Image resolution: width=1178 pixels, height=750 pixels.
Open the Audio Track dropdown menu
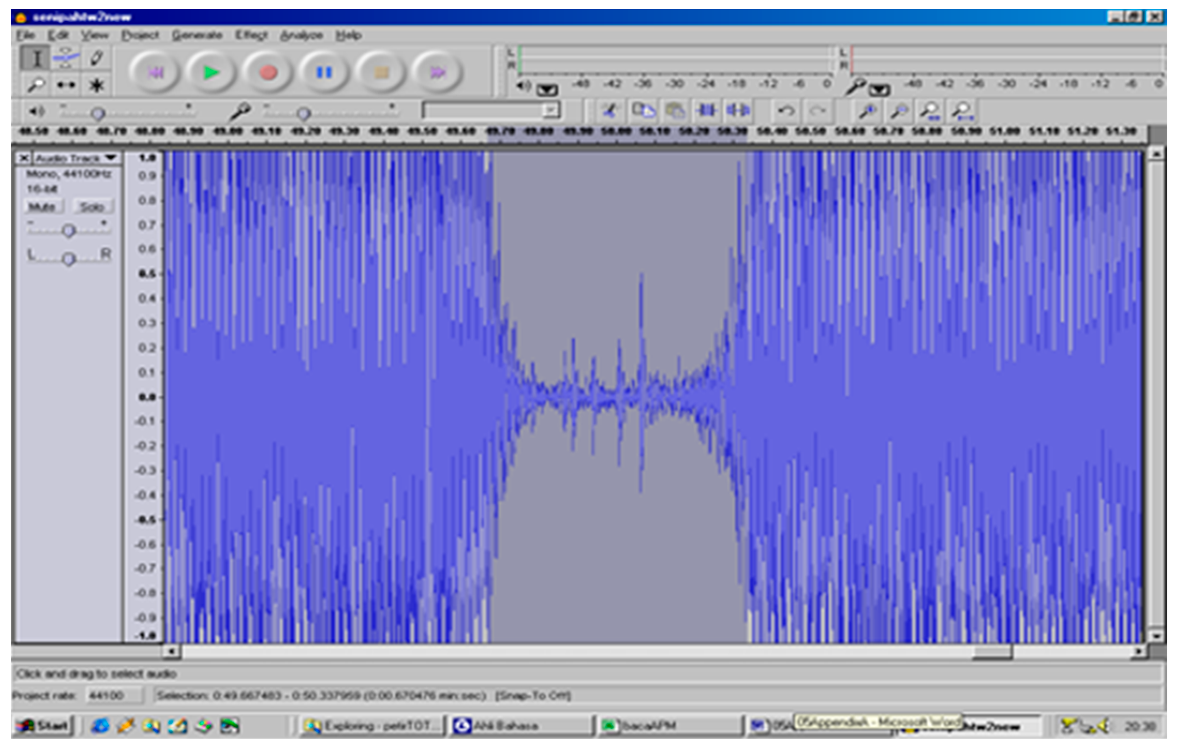point(76,158)
